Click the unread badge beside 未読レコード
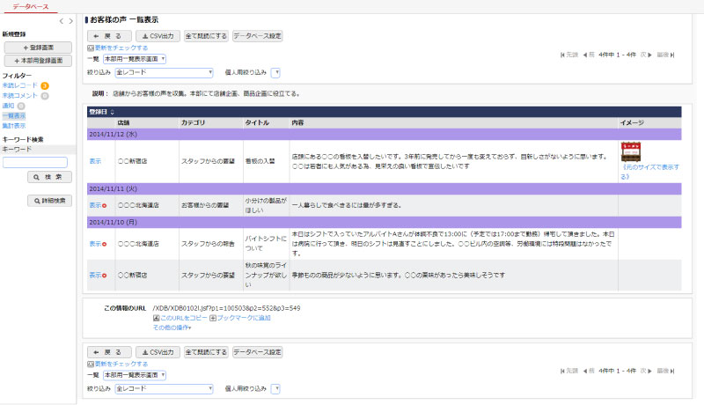Screen dimensions: 704x405 click(44, 85)
